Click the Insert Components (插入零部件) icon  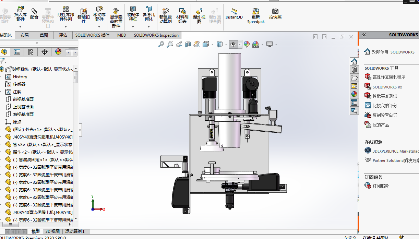tap(21, 9)
